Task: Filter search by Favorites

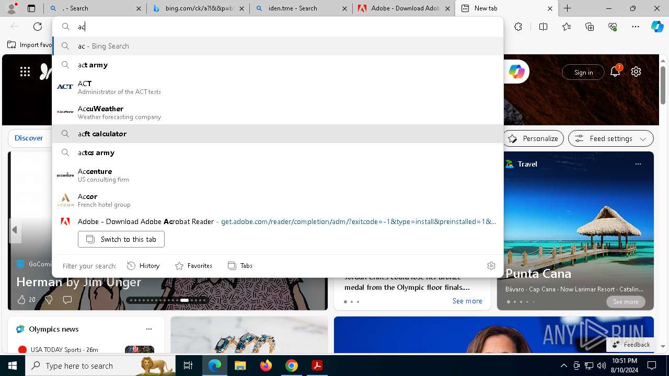Action: pyautogui.click(x=193, y=266)
